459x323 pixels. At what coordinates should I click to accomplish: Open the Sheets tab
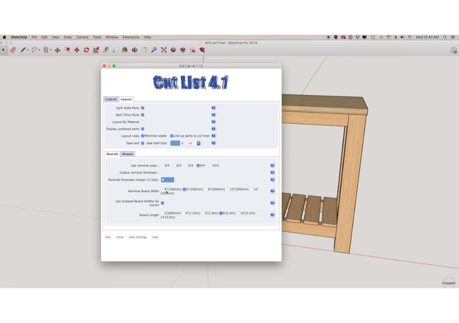tap(127, 154)
